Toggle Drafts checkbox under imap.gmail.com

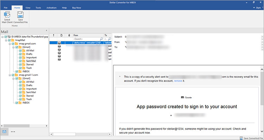(20, 54)
